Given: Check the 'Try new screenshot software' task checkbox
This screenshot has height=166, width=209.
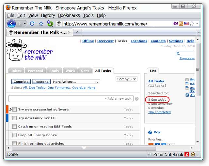Looking at the screenshot, I should (x=14, y=109).
